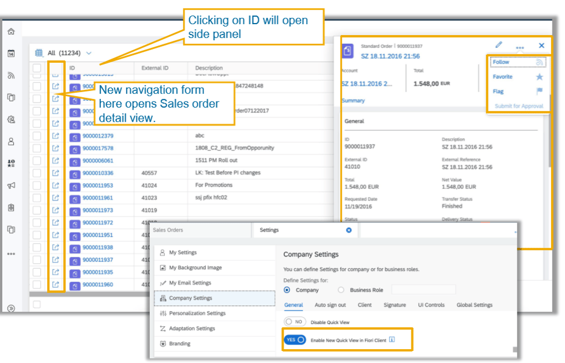Check the box for order 9000010336

point(37,173)
